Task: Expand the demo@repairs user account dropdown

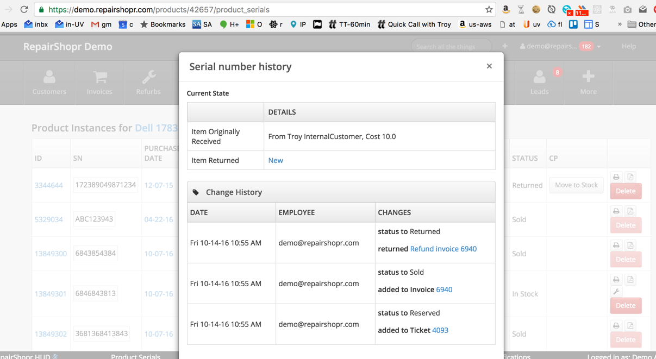Action: click(560, 47)
